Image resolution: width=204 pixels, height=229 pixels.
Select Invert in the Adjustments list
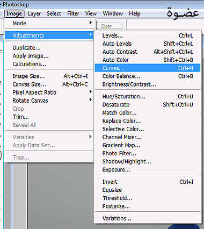[x=148, y=182]
